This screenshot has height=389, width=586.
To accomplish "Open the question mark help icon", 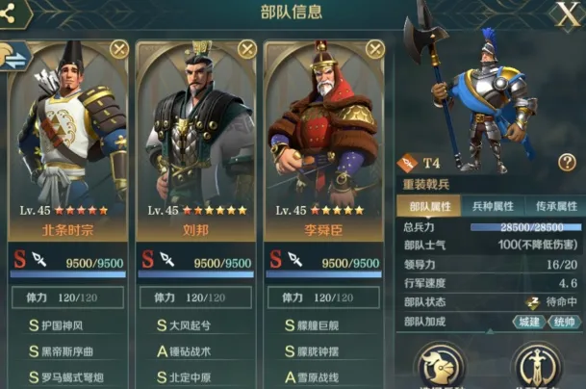I will [x=567, y=163].
